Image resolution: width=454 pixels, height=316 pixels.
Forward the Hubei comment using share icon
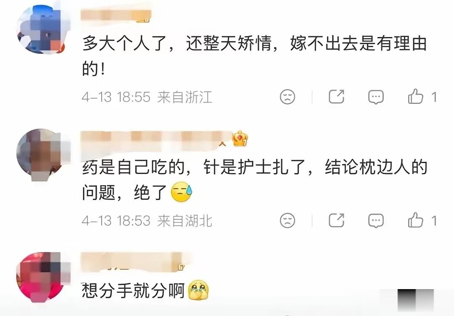336,220
